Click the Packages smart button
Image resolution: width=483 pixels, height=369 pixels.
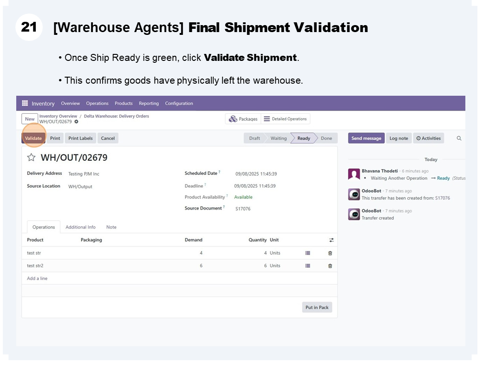pyautogui.click(x=243, y=119)
